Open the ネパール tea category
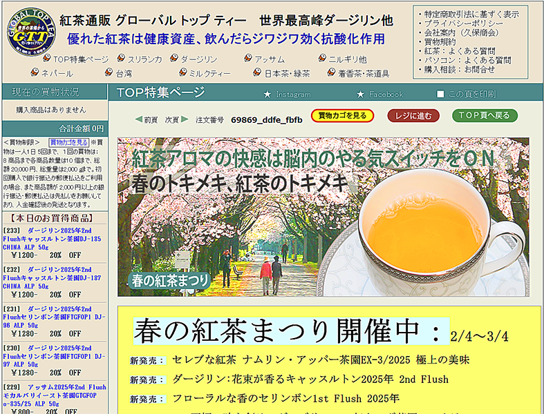 57,73
